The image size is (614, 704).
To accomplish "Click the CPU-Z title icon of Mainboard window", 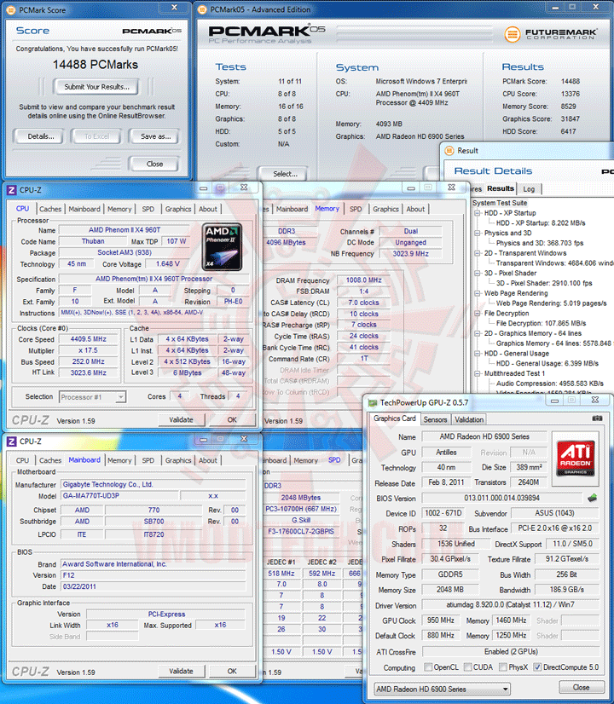I will pyautogui.click(x=12, y=441).
